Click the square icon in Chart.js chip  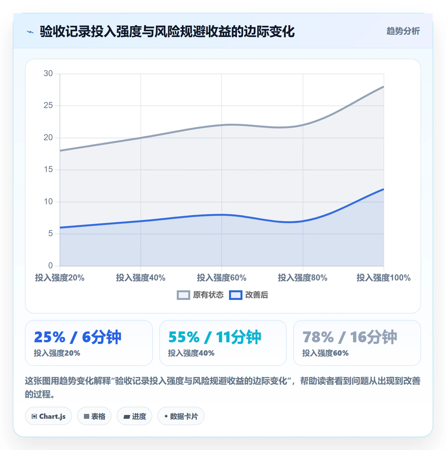[34, 416]
